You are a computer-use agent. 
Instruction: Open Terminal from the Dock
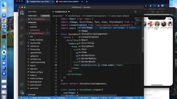tap(4, 37)
